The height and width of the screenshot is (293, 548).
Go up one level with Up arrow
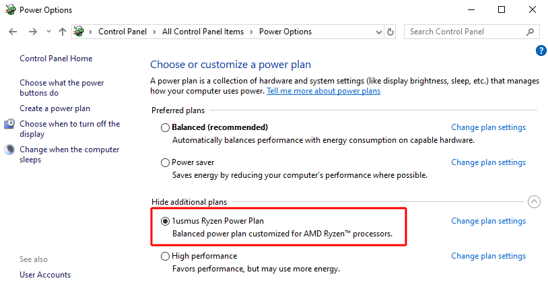(63, 32)
